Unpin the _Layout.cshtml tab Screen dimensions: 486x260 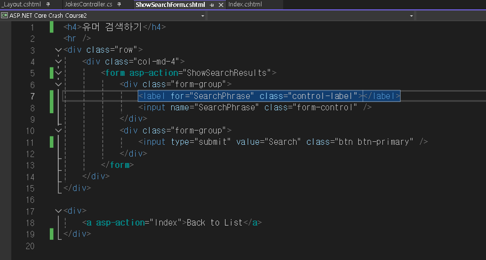tap(48, 4)
